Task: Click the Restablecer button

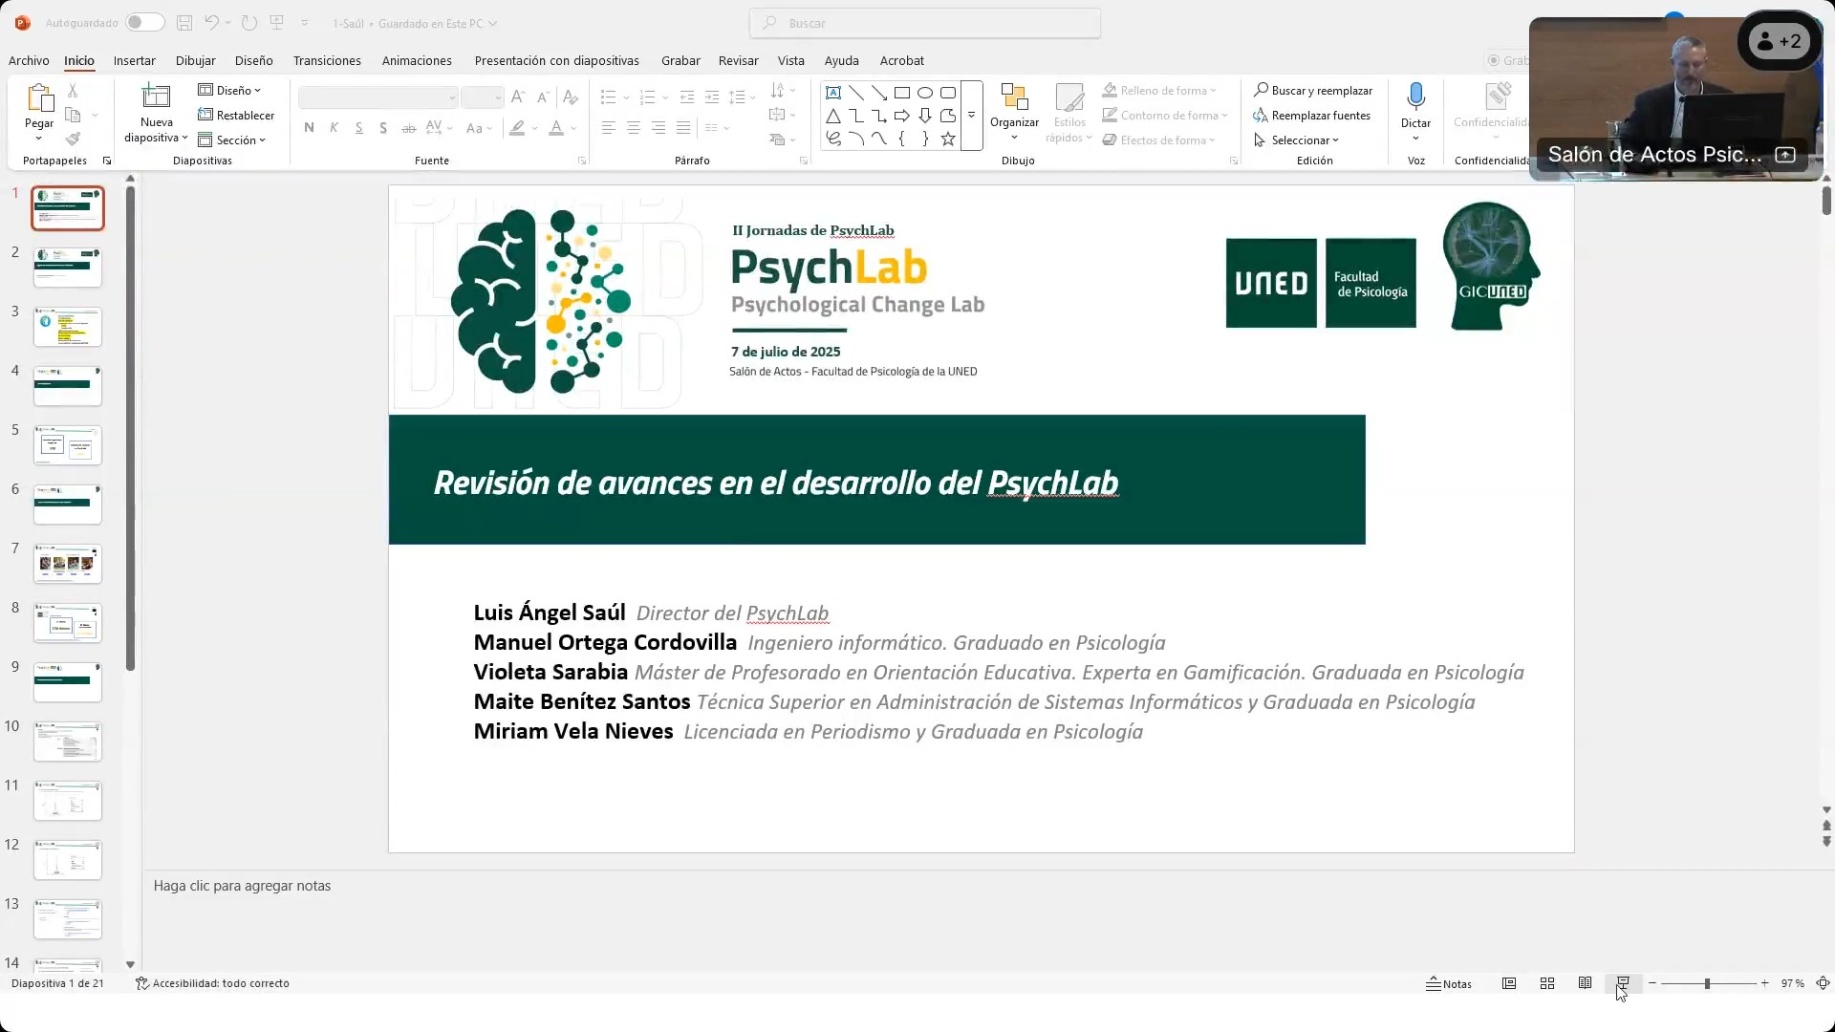Action: point(236,115)
